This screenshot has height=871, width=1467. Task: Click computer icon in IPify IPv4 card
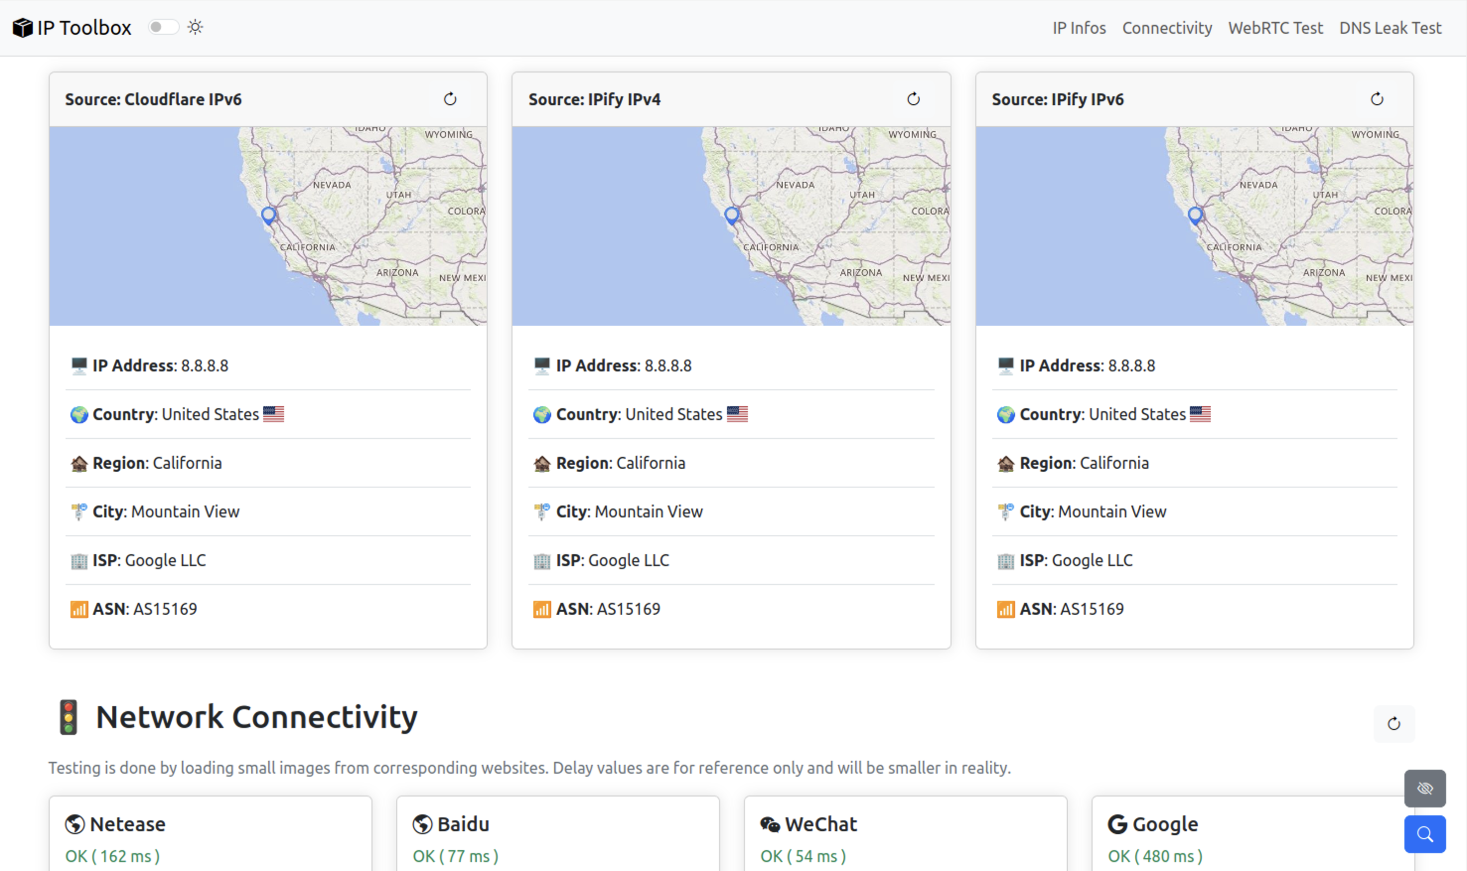[x=542, y=365]
